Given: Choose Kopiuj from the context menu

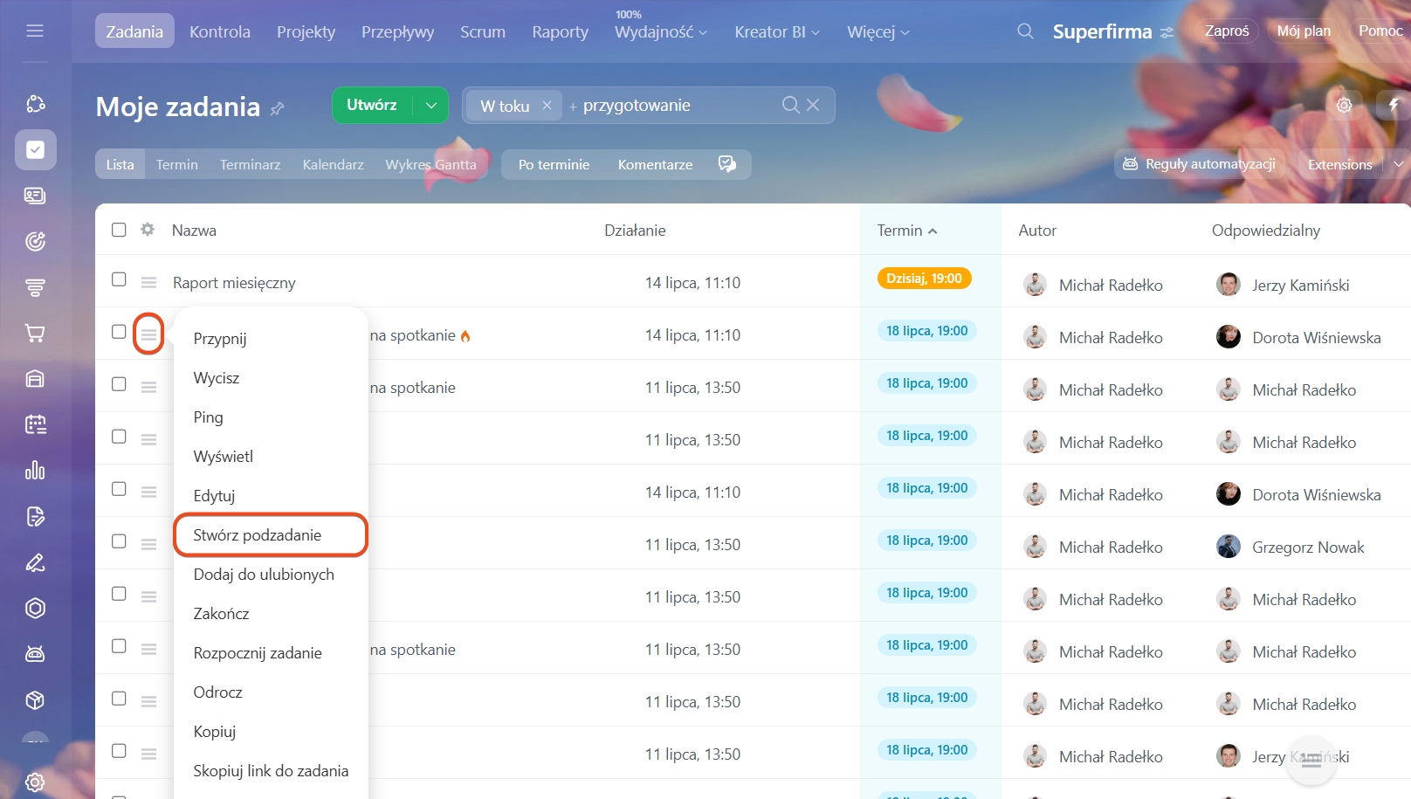Looking at the screenshot, I should pos(215,731).
